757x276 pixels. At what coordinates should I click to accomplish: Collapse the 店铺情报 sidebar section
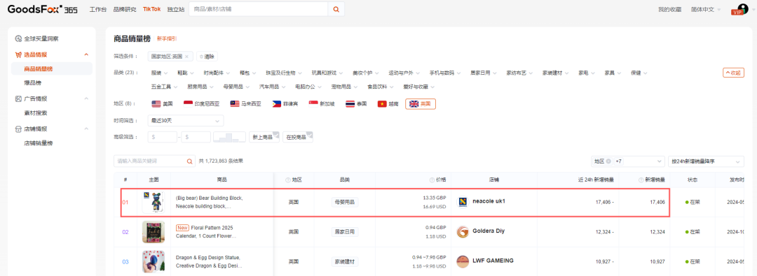(86, 129)
